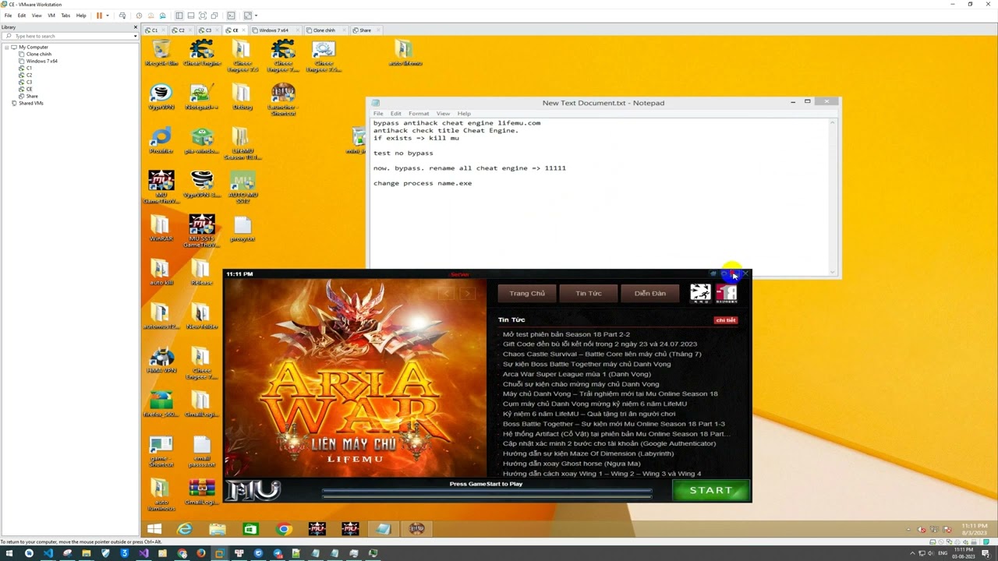The image size is (998, 561).
Task: Click VMware pause virtual machine button
Action: 99,16
